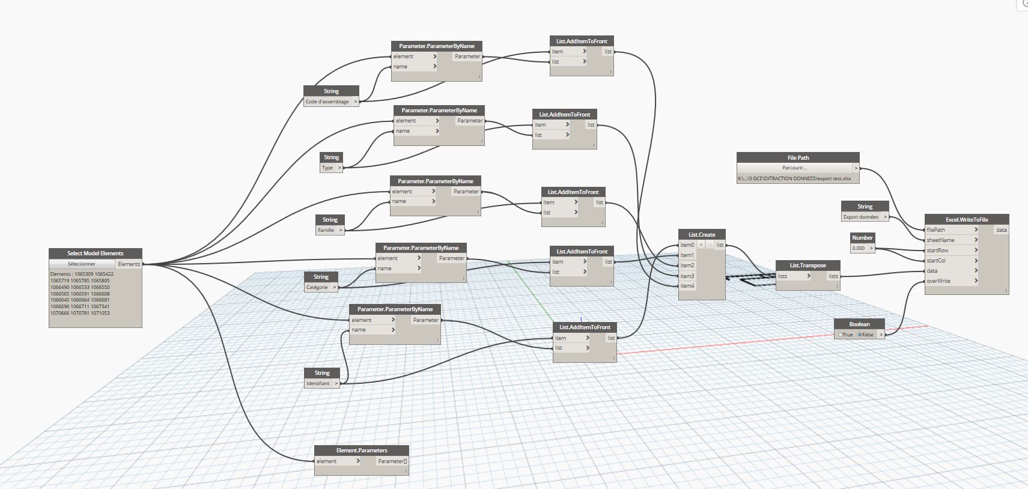
Task: Click the Excel.WriteToFile node title bar
Action: coord(966,219)
